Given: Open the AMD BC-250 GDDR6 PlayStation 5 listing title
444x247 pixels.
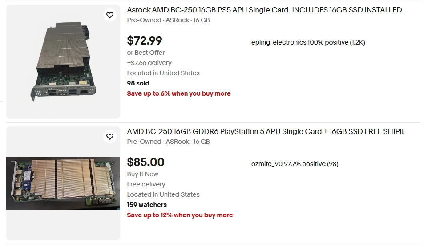Looking at the screenshot, I should coord(265,131).
